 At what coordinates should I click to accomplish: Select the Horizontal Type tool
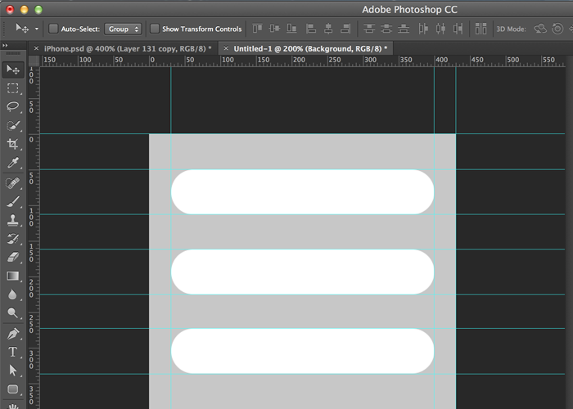tap(13, 352)
